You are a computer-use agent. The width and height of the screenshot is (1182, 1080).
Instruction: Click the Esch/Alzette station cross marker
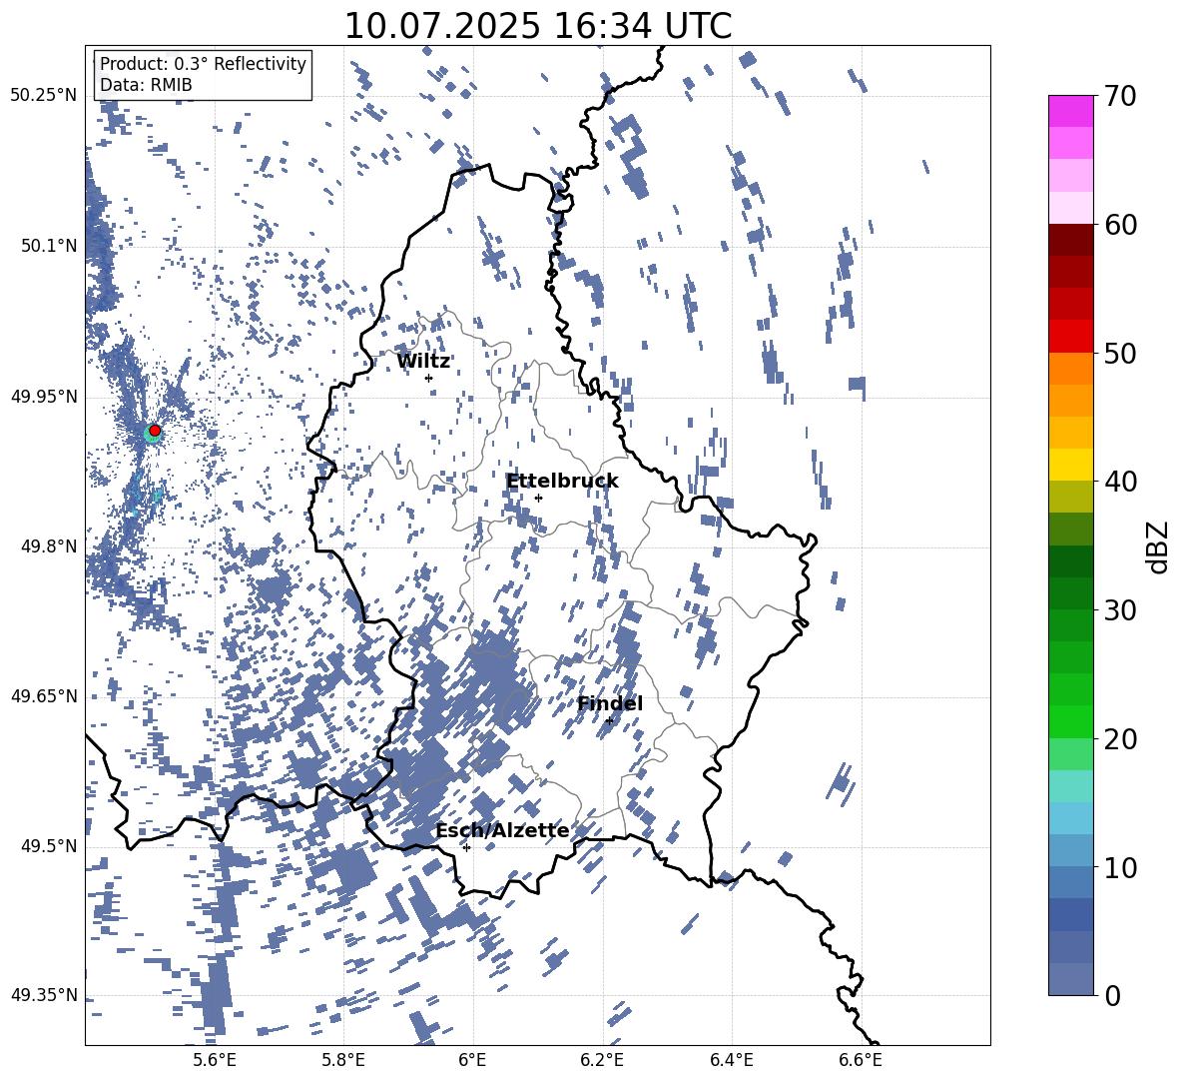click(466, 847)
